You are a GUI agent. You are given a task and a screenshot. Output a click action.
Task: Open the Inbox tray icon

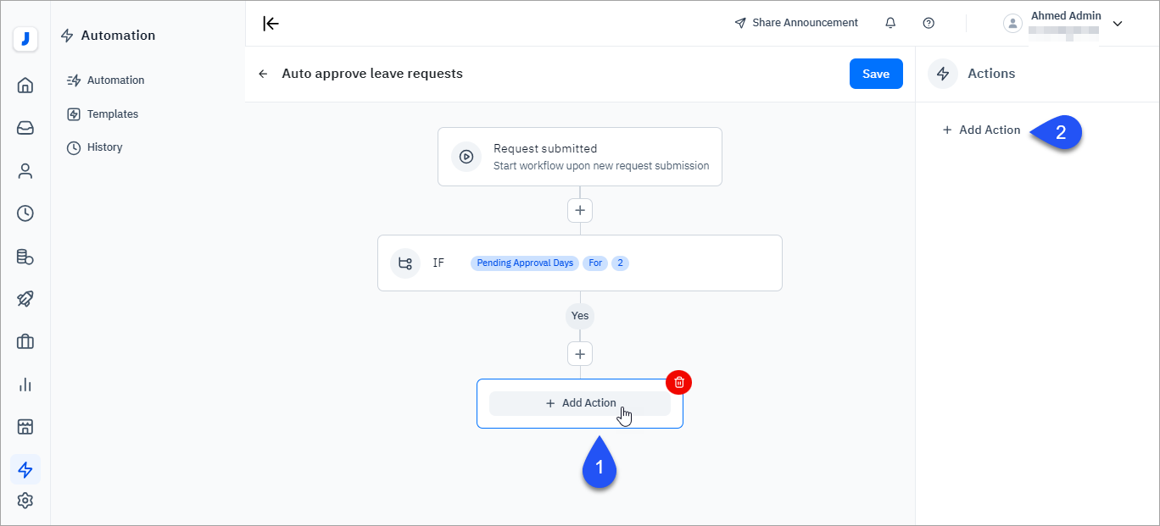point(25,128)
